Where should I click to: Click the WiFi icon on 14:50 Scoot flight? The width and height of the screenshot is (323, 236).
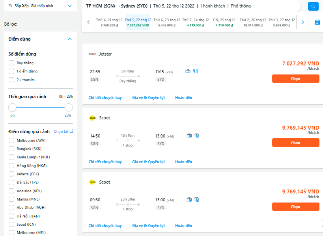tap(197, 136)
